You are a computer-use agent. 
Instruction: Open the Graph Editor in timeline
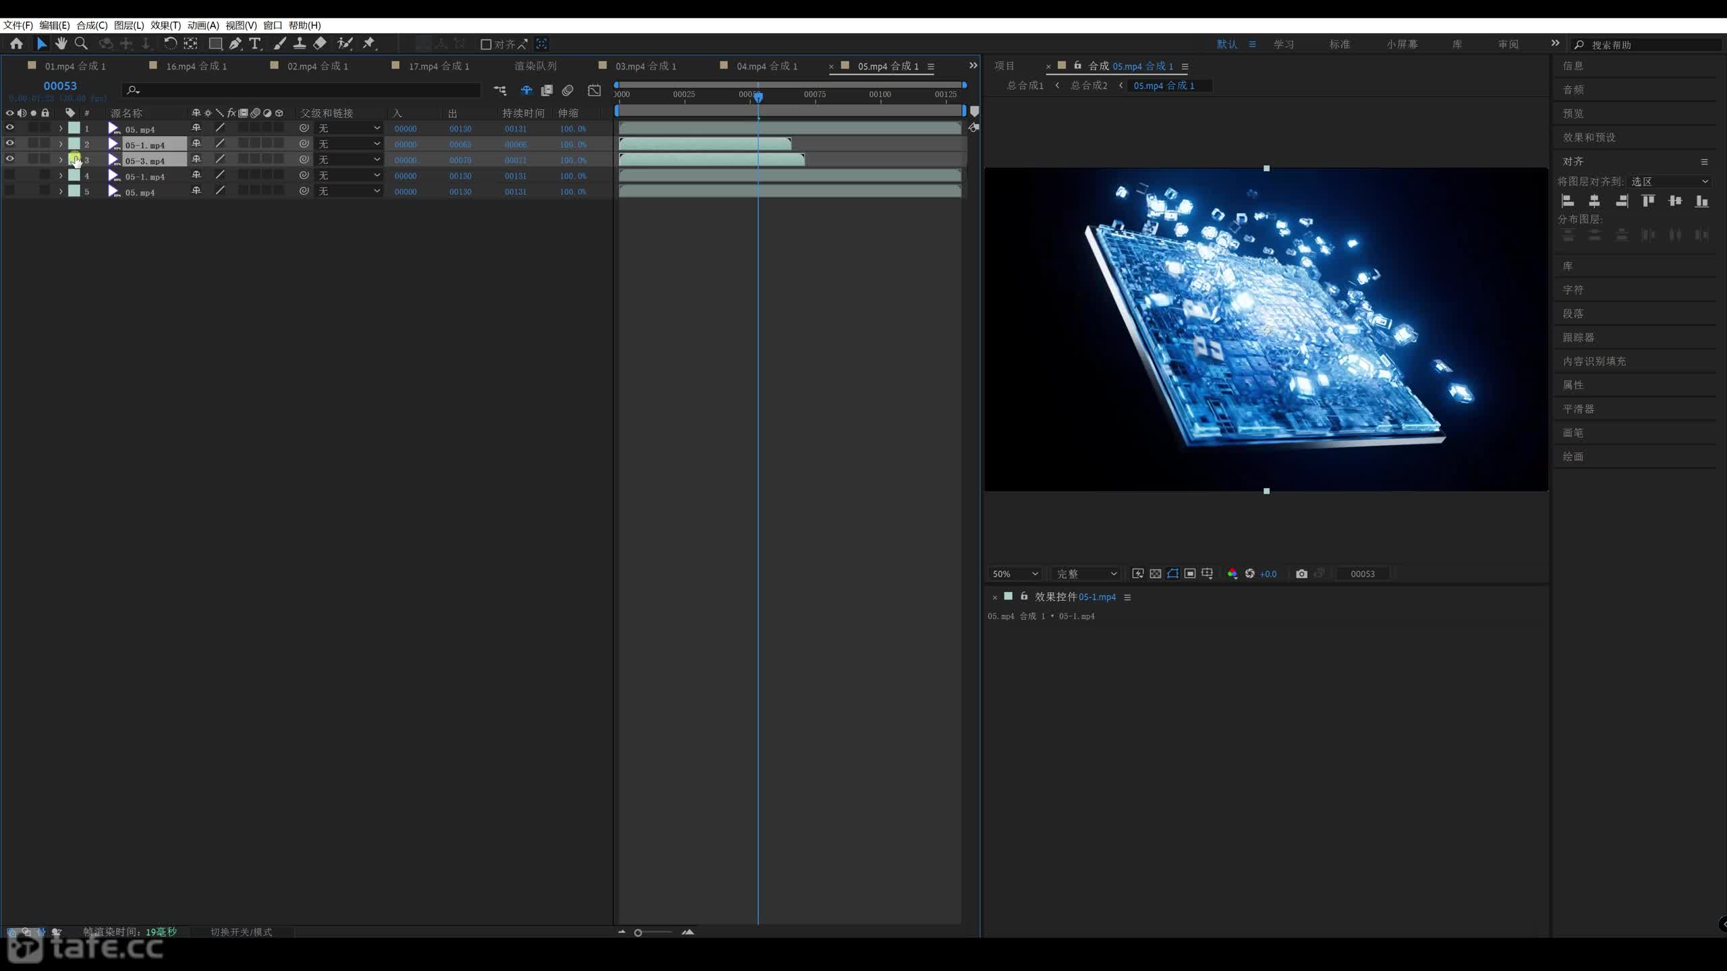[594, 90]
